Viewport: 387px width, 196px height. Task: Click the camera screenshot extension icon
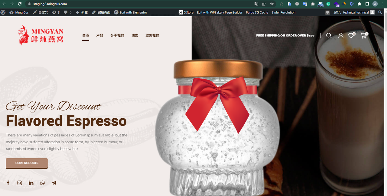(313, 4)
